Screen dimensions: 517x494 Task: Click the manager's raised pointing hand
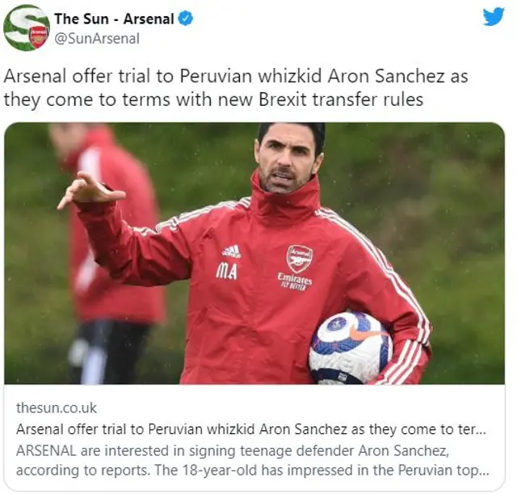pos(91,191)
